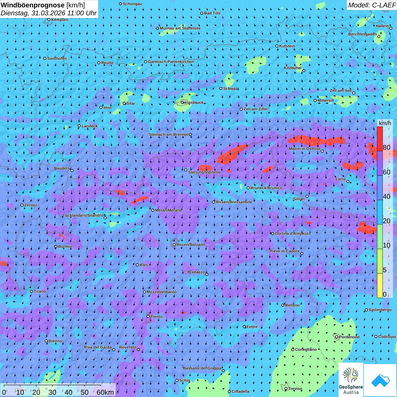Click the Schwaz town label
This screenshot has height=397, width=397.
pyautogui.click(x=230, y=88)
